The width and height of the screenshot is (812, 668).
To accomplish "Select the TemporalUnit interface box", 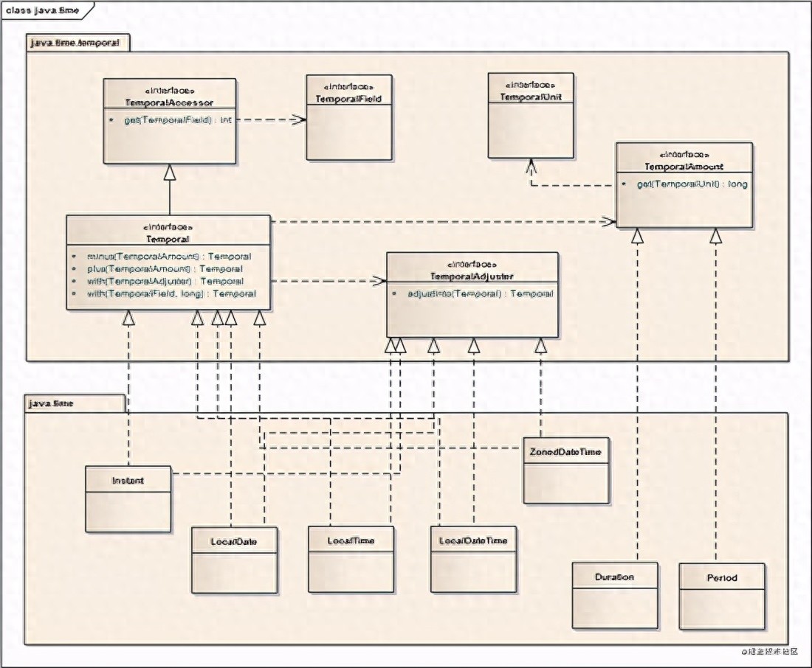I will [x=530, y=116].
